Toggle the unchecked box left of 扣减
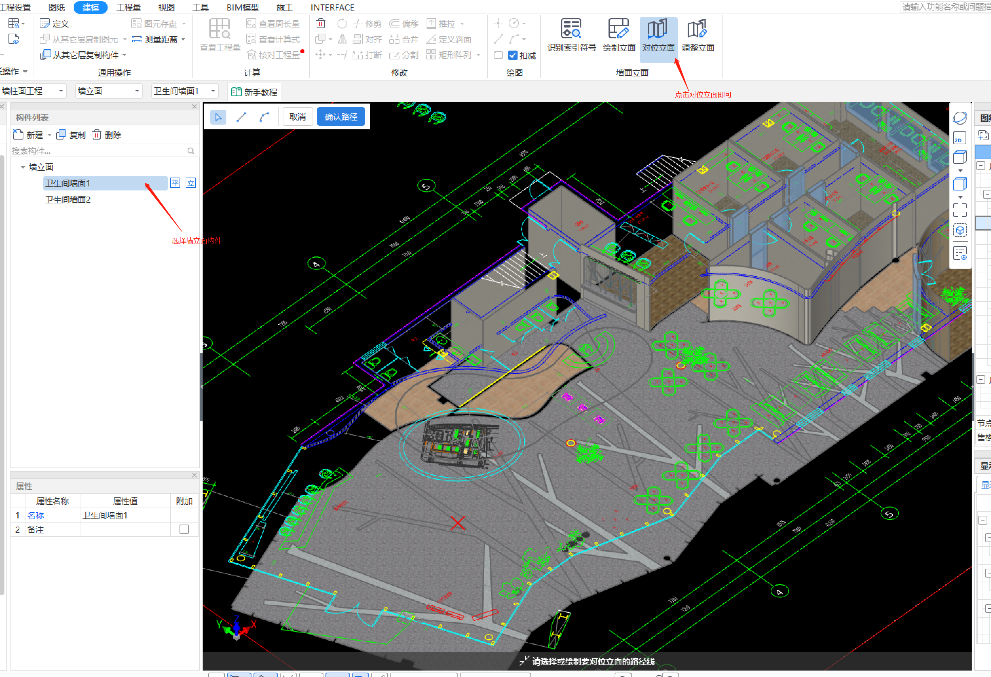The height and width of the screenshot is (677, 991). tap(498, 55)
